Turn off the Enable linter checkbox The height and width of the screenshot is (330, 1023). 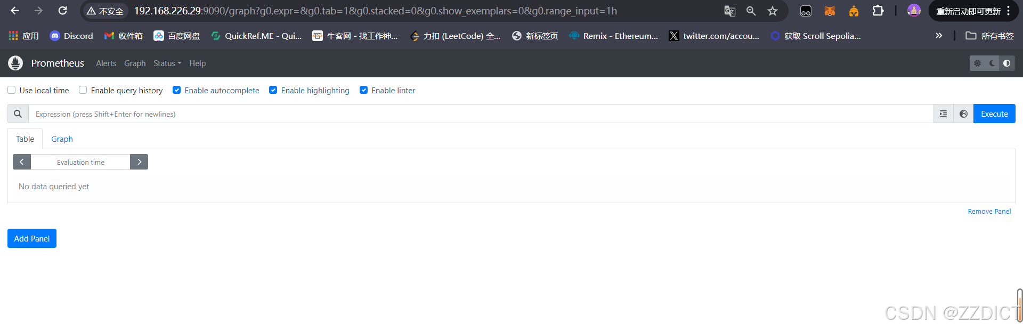364,90
